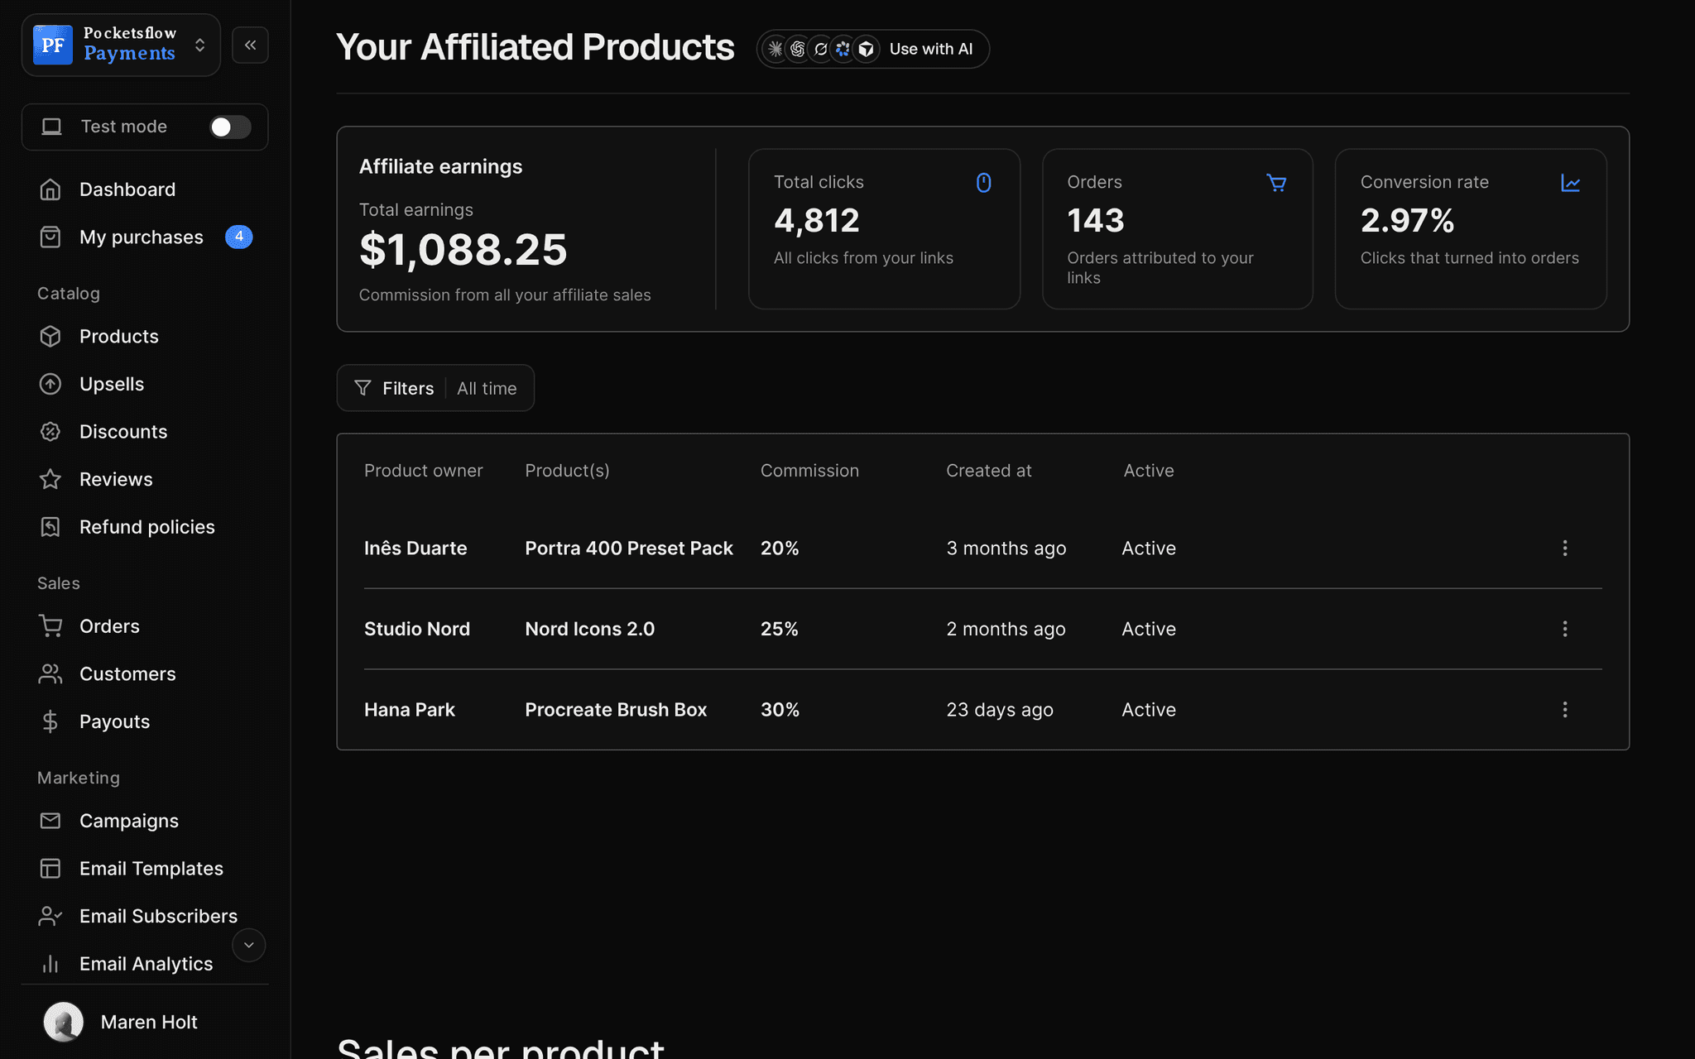This screenshot has width=1695, height=1059.
Task: Click the Refund policies icon
Action: tap(50, 527)
